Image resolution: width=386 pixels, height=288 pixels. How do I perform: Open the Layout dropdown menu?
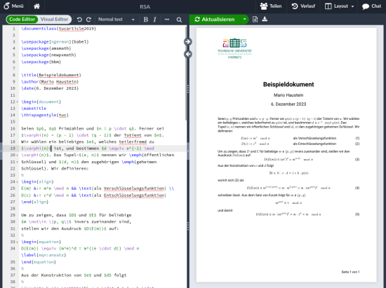(339, 6)
